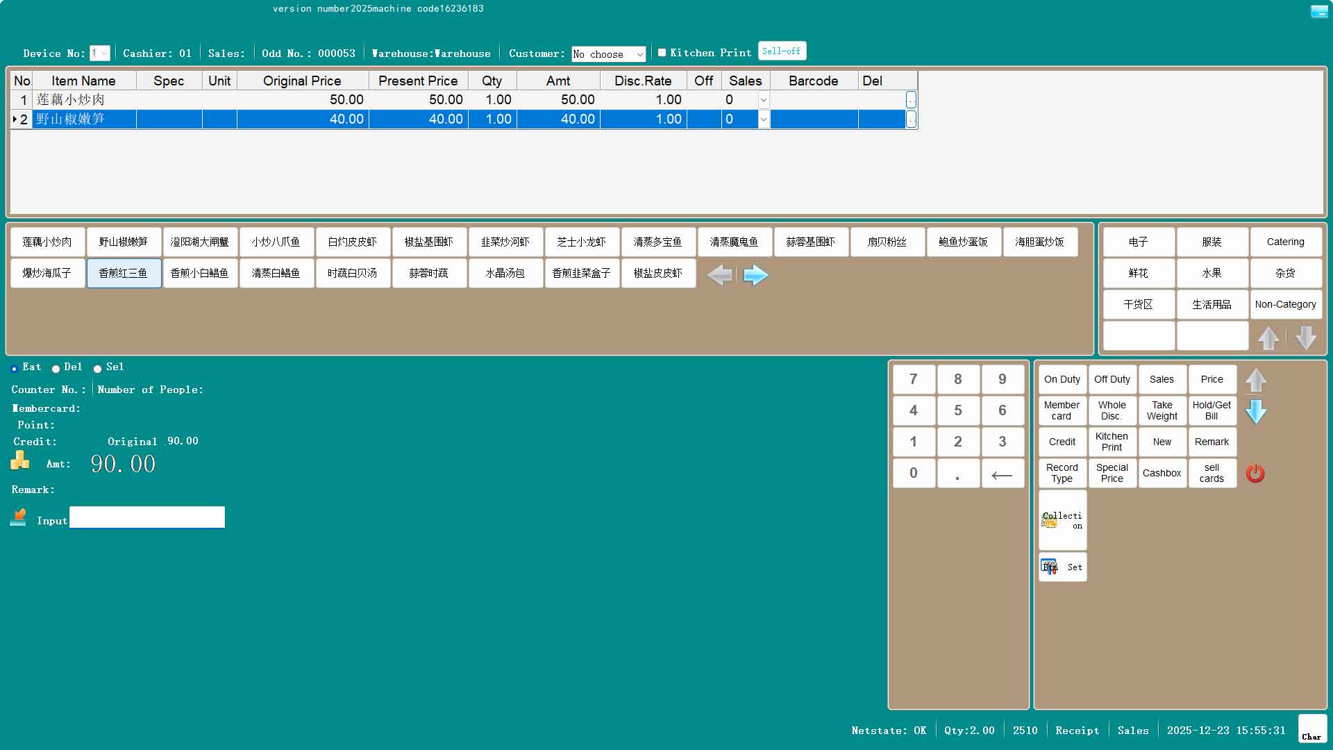Click the Sell-off button
1333x750 pixels.
tap(781, 51)
